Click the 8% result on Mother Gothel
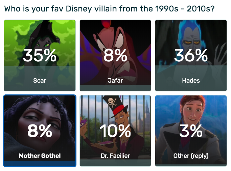The image size is (231, 171). pyautogui.click(x=40, y=131)
